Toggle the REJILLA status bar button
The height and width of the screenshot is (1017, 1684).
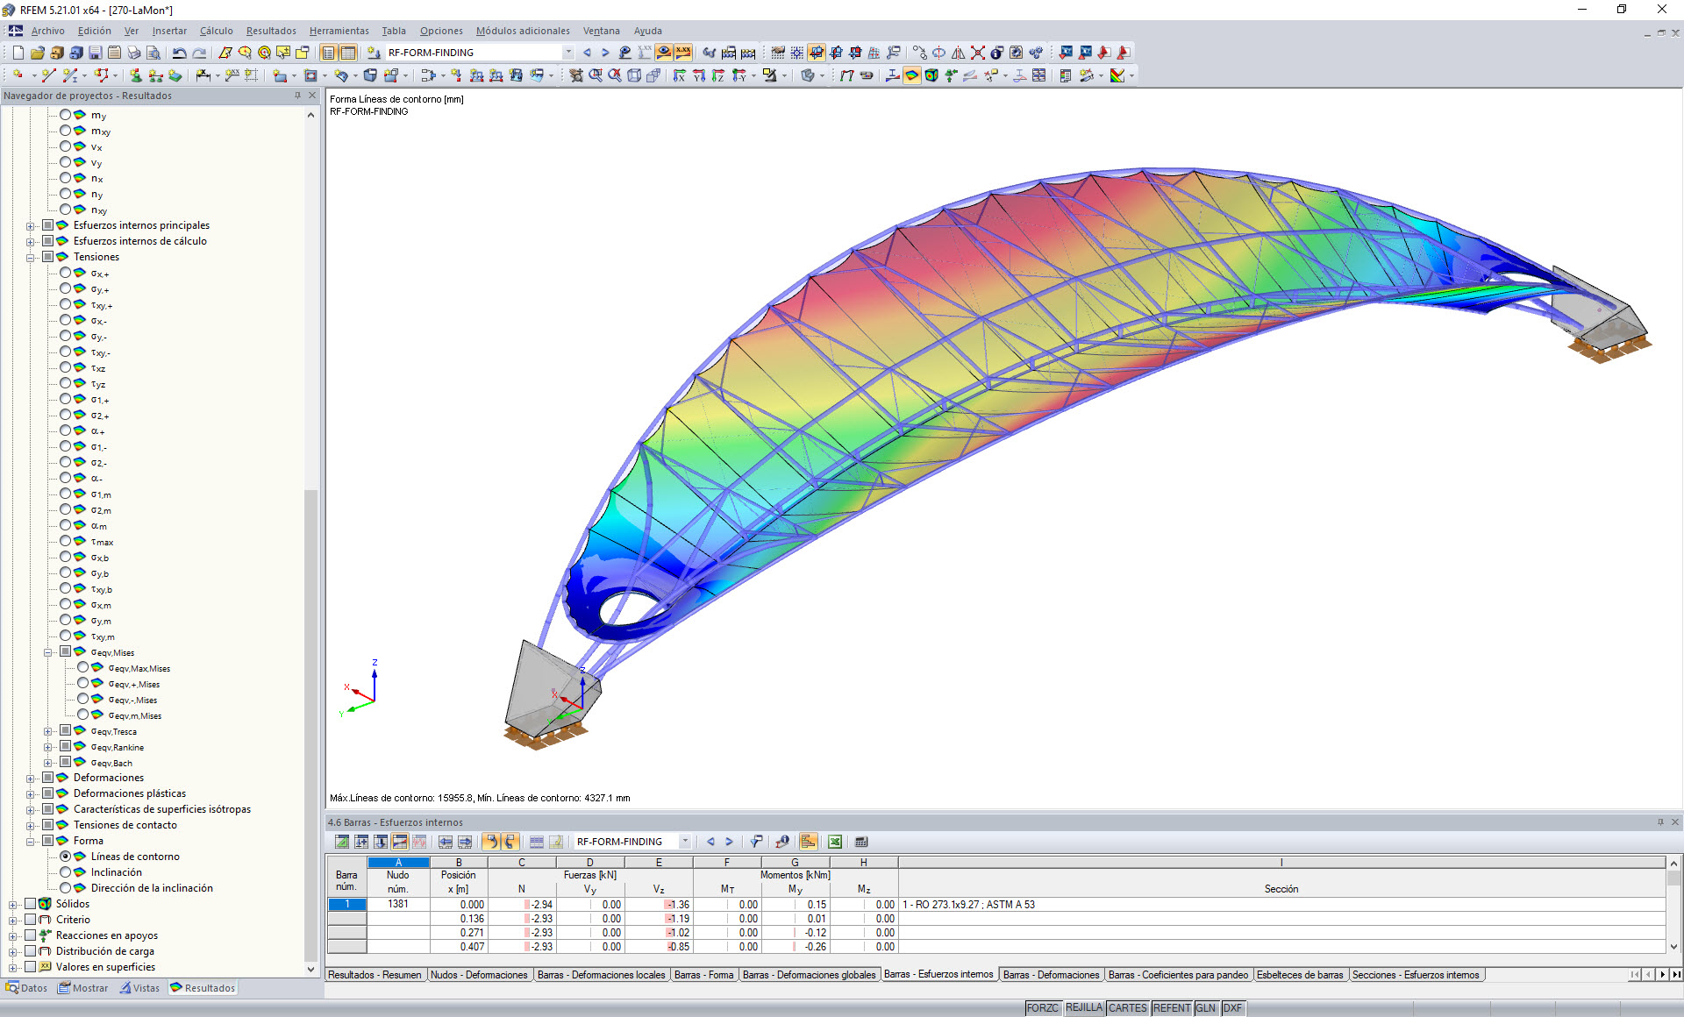[x=1083, y=1008]
